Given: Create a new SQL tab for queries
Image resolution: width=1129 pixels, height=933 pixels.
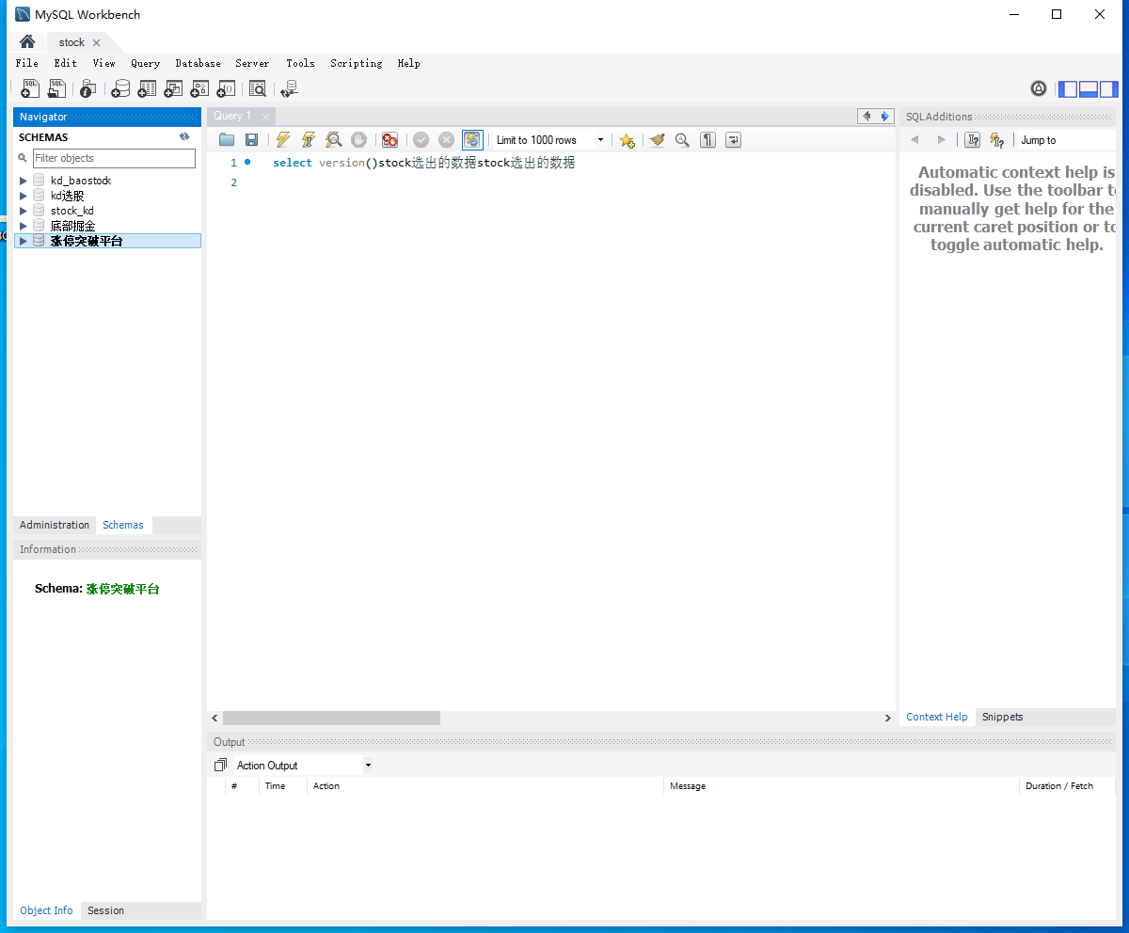Looking at the screenshot, I should [x=30, y=88].
